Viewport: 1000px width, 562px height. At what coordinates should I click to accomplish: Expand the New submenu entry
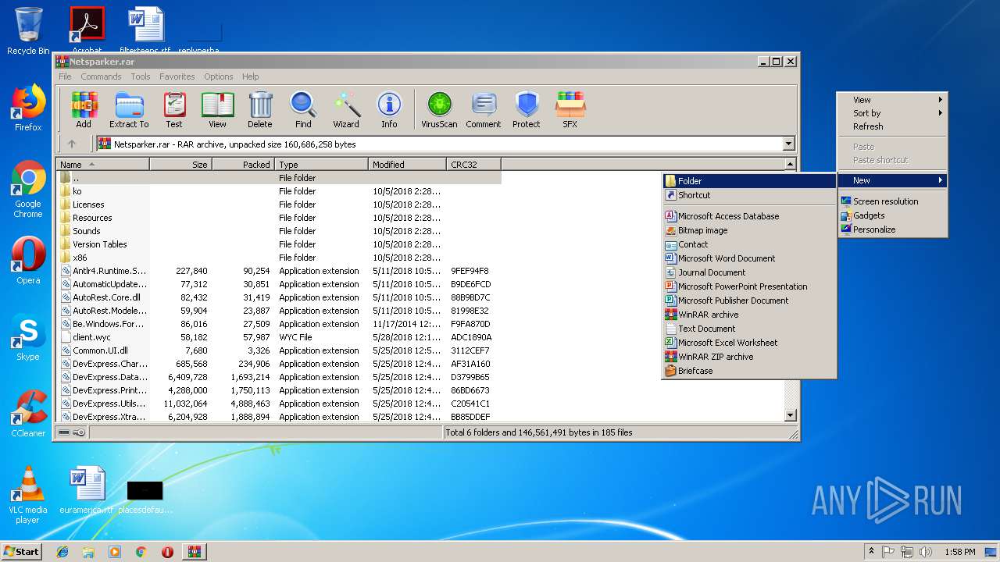(892, 180)
